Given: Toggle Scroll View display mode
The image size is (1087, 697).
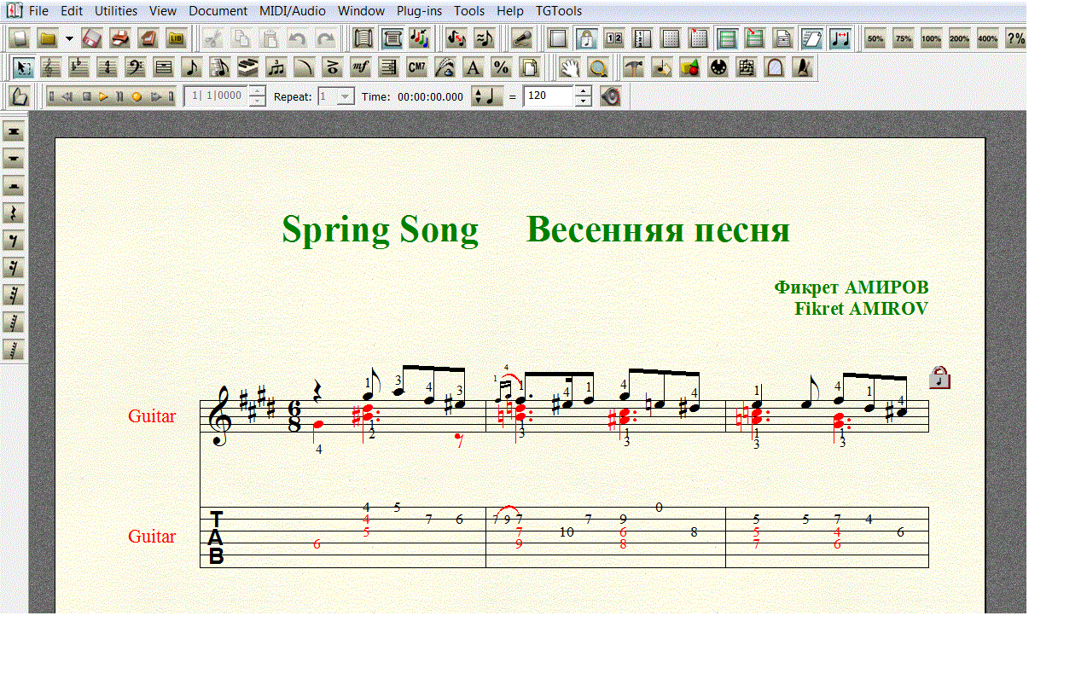Looking at the screenshot, I should 392,38.
